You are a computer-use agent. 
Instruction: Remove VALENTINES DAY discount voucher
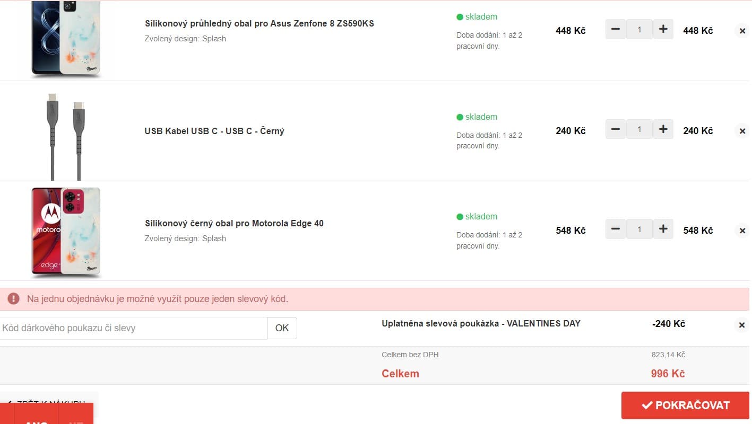[742, 325]
